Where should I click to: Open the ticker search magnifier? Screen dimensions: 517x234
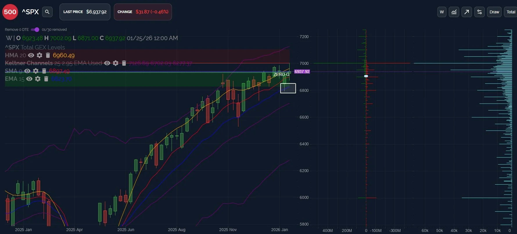[x=47, y=12]
